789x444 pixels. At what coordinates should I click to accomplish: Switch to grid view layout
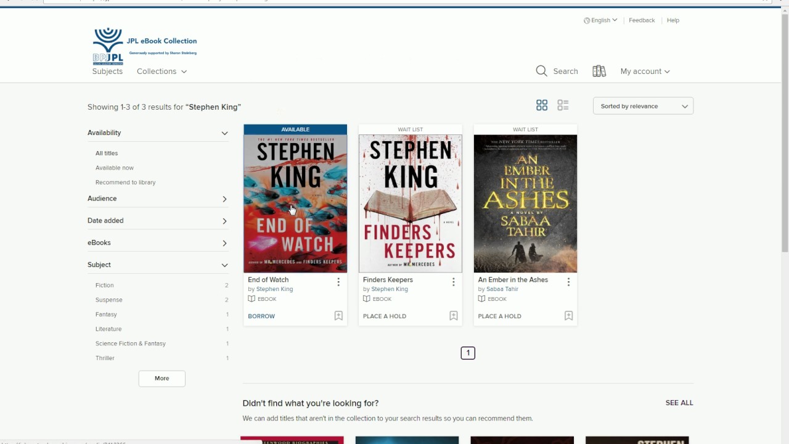pyautogui.click(x=542, y=105)
